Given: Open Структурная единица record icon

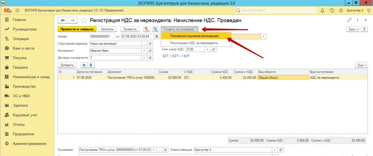Looking at the screenshot, I should click(150, 44).
